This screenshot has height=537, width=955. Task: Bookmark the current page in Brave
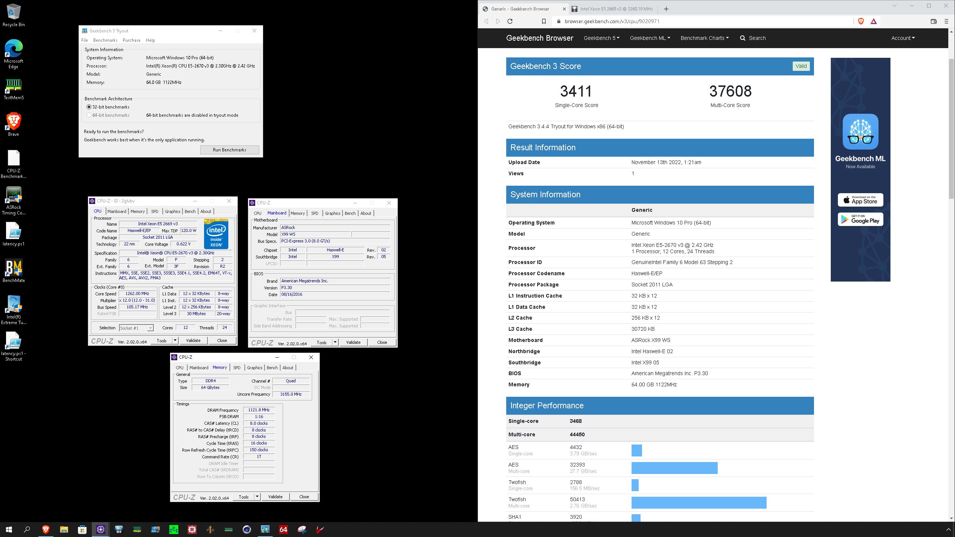coord(544,21)
